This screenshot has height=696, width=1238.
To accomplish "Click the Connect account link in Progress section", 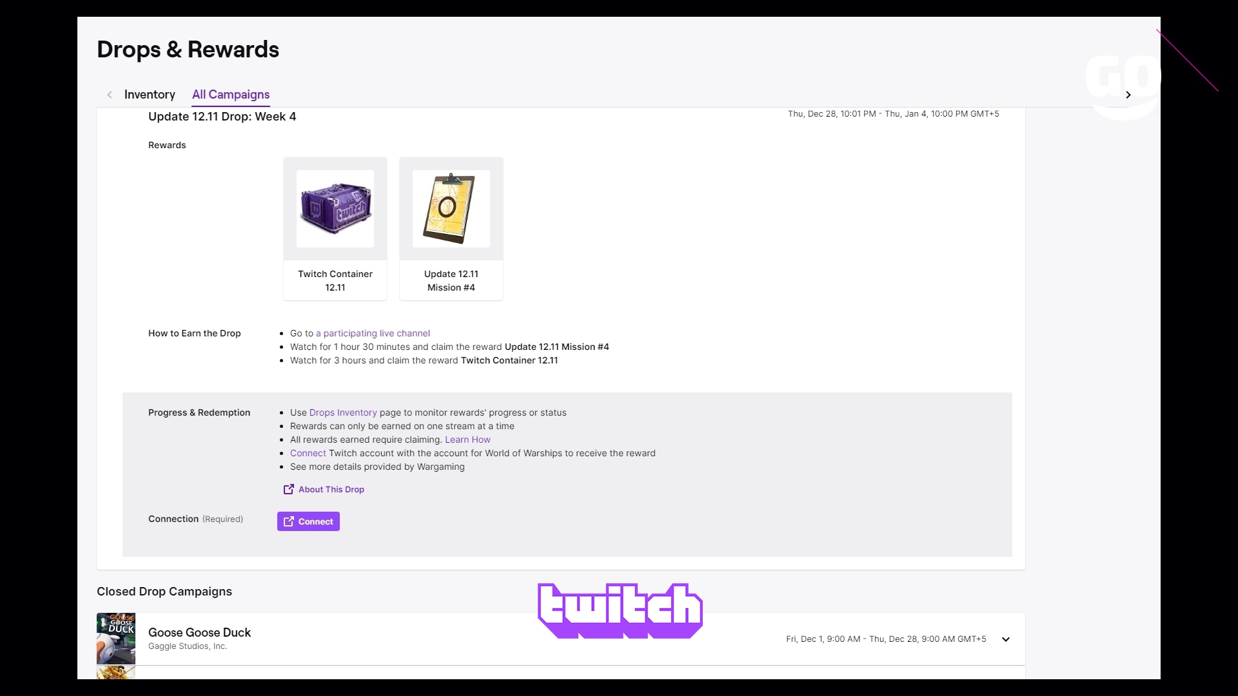I will pos(308,453).
